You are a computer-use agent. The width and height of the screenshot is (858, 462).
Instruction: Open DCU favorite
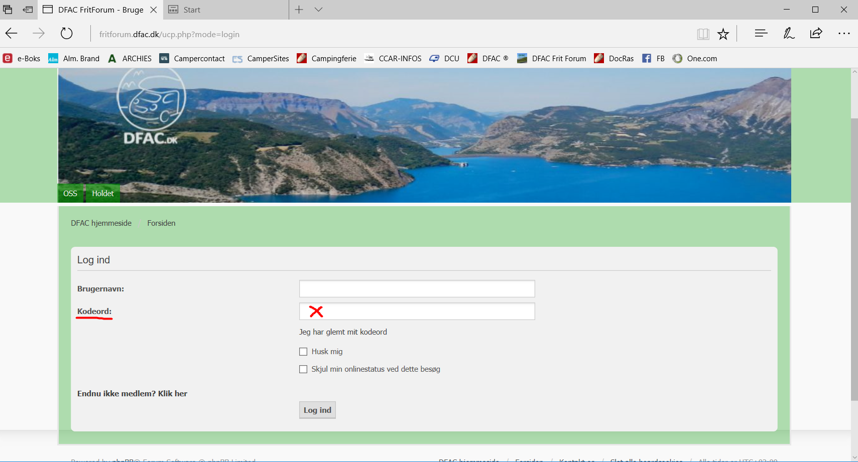(444, 59)
